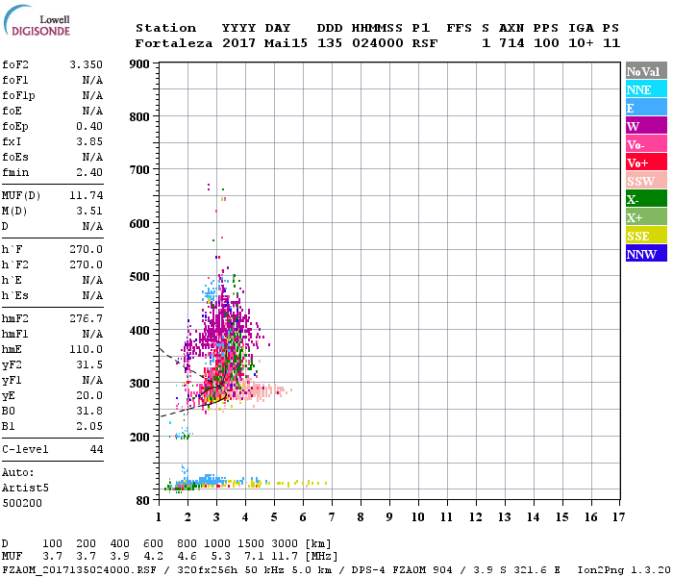This screenshot has height=577, width=673.
Task: Click the foF2 value 3.350
Action: [x=87, y=64]
